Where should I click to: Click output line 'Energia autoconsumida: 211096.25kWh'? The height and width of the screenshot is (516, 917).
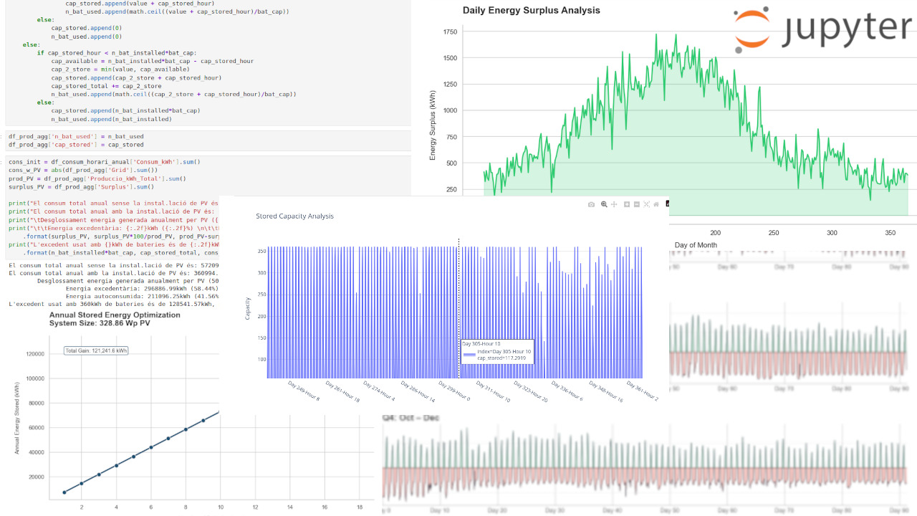click(142, 296)
